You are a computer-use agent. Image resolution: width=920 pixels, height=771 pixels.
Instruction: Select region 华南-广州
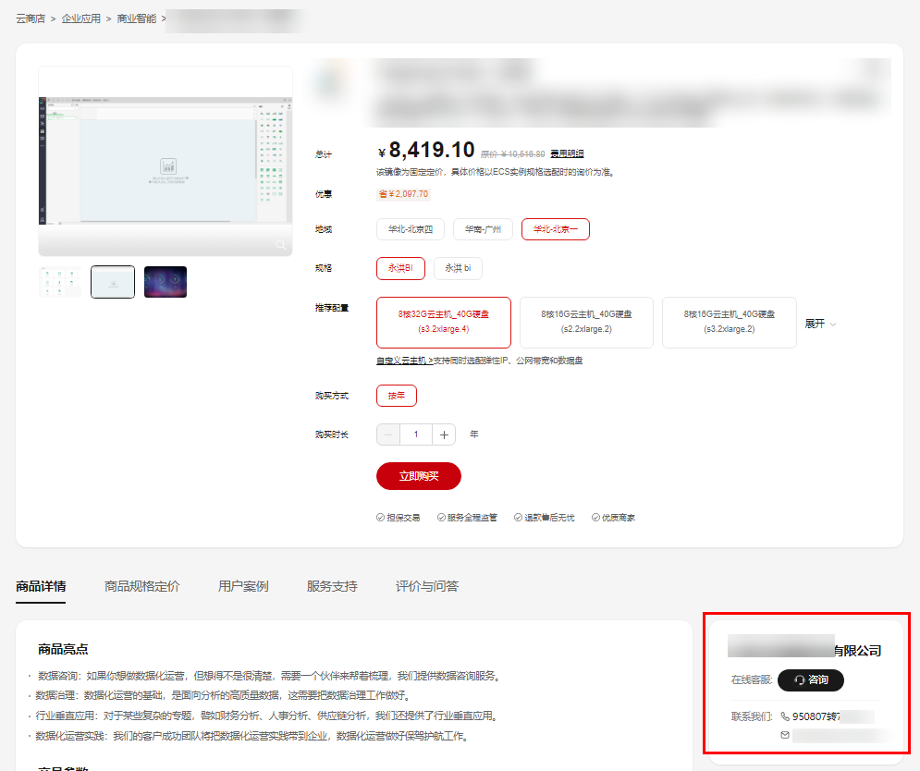(x=483, y=229)
